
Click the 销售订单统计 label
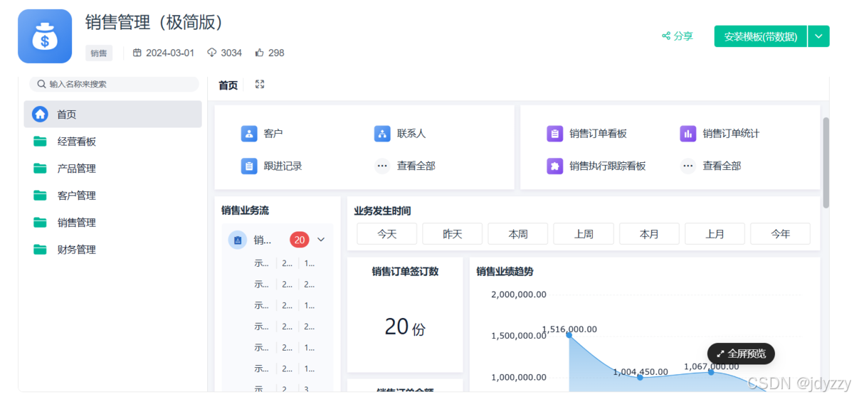[x=731, y=133]
